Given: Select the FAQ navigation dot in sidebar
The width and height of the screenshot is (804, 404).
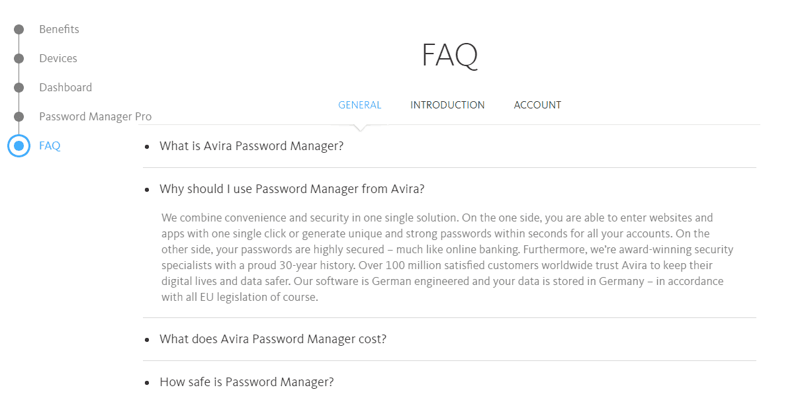Looking at the screenshot, I should 19,145.
